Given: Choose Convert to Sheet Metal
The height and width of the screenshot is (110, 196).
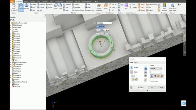Looking at the screenshot, I should [x=172, y=7].
